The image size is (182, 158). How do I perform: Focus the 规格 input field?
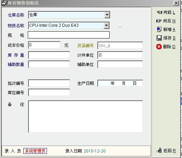click(x=69, y=35)
